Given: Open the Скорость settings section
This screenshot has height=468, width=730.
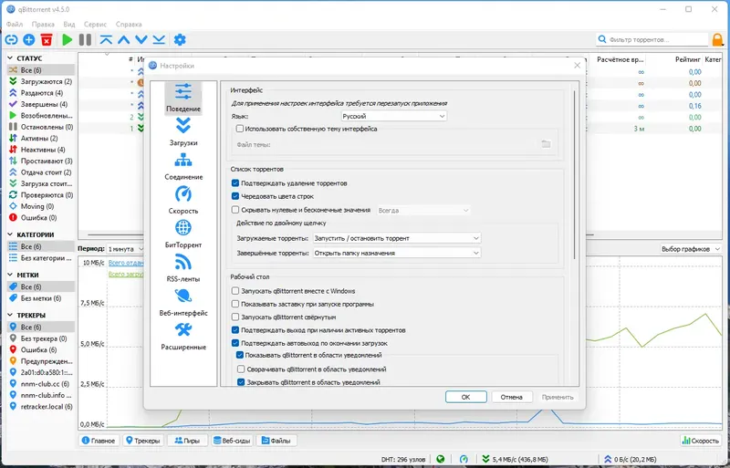Looking at the screenshot, I should point(183,200).
